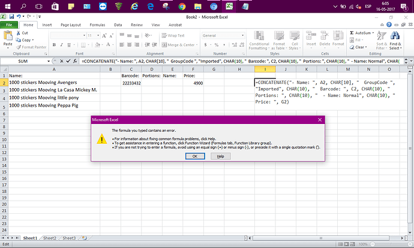This screenshot has height=248, width=414.
Task: Open the taskbar search
Action: [x=23, y=7]
